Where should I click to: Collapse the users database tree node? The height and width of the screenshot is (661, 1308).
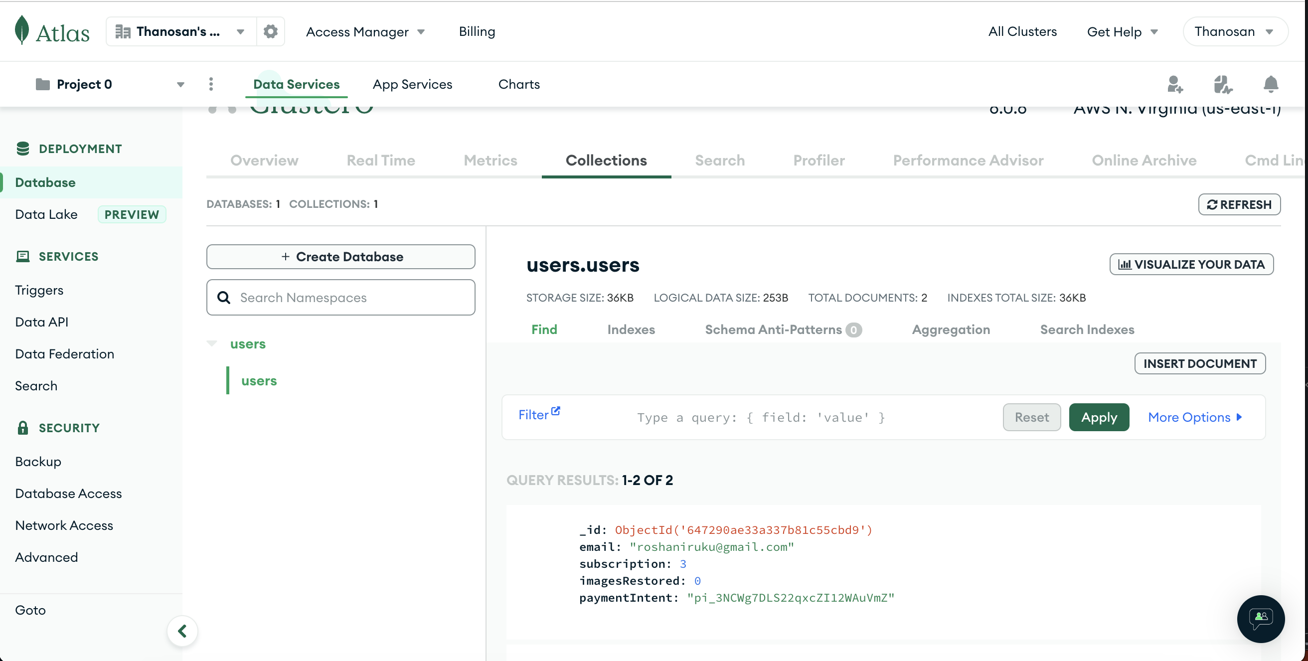[x=212, y=343]
